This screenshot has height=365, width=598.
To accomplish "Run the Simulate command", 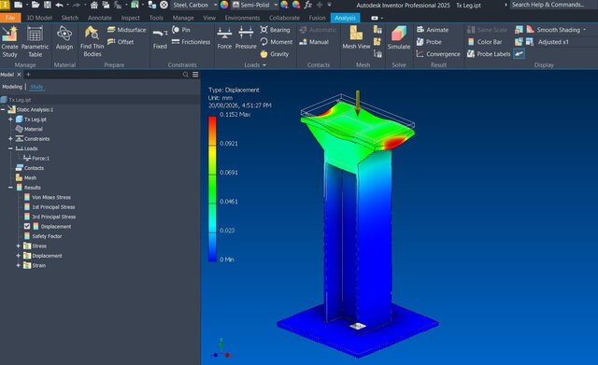I will pos(399,37).
